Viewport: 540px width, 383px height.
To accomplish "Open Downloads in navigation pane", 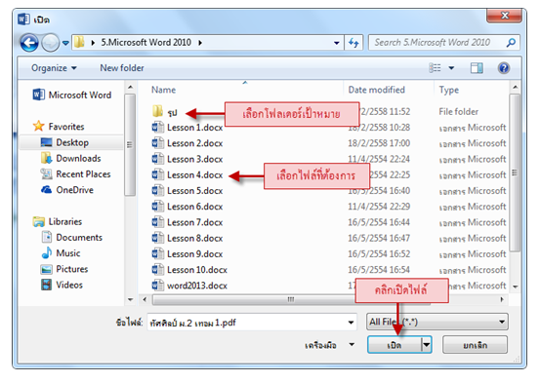I will coord(71,158).
